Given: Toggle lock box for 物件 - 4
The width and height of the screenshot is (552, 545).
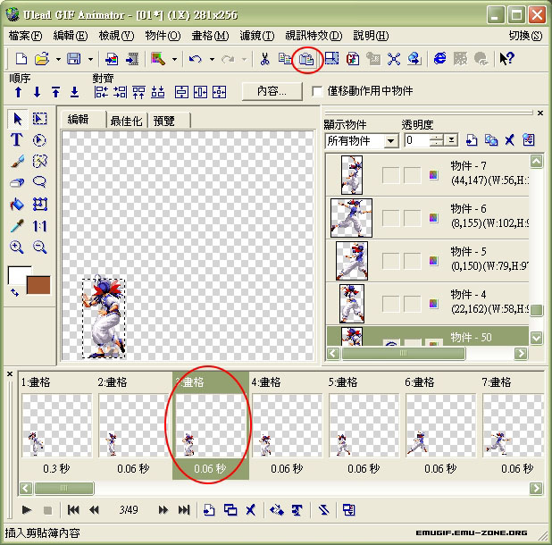Looking at the screenshot, I should click(413, 304).
